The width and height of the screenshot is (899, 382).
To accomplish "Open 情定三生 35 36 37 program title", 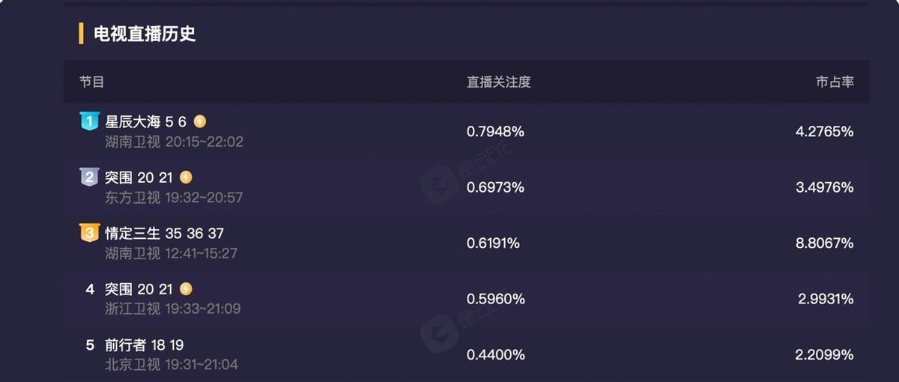I will [x=164, y=234].
